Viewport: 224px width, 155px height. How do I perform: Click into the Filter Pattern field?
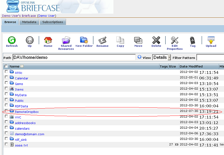click(210, 57)
